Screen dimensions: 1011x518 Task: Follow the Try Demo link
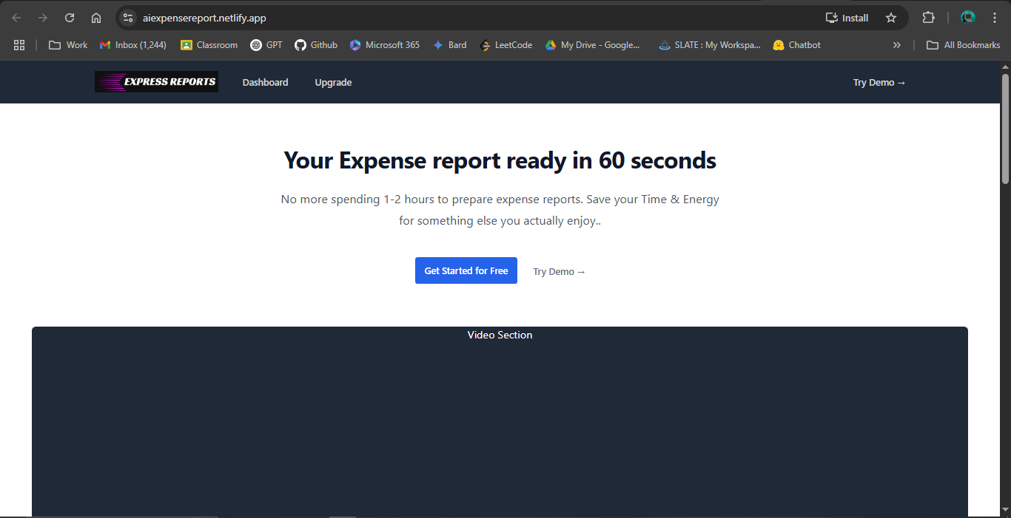559,271
